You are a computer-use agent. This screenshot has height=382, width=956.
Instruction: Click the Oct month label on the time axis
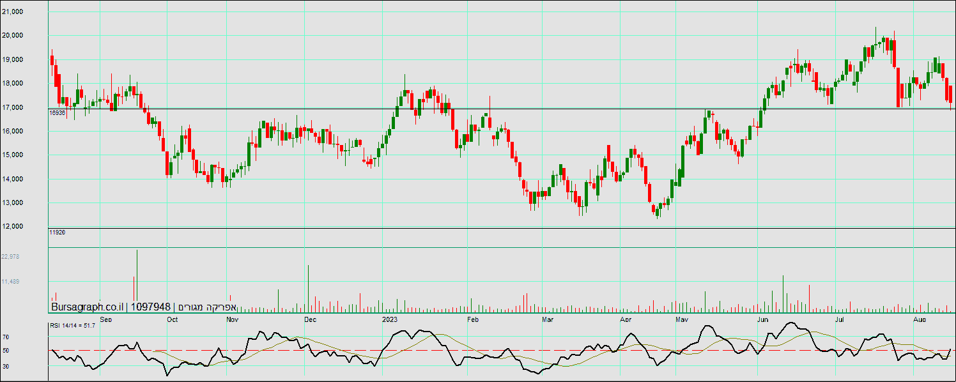[x=172, y=318]
